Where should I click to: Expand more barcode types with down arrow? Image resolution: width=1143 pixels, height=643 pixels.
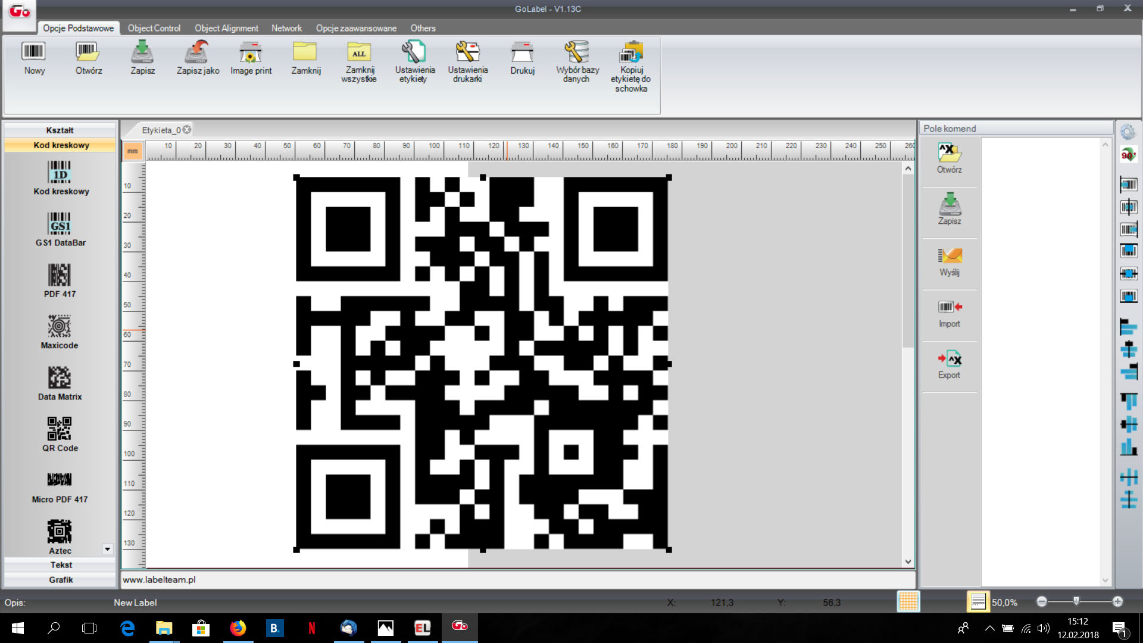(108, 549)
